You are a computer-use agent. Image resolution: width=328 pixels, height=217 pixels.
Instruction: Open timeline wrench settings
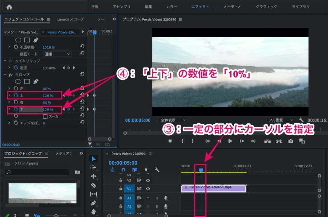click(157, 170)
